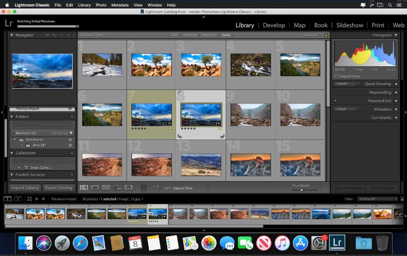
Task: Click rotate right arrow on photo 8
Action: (222, 136)
